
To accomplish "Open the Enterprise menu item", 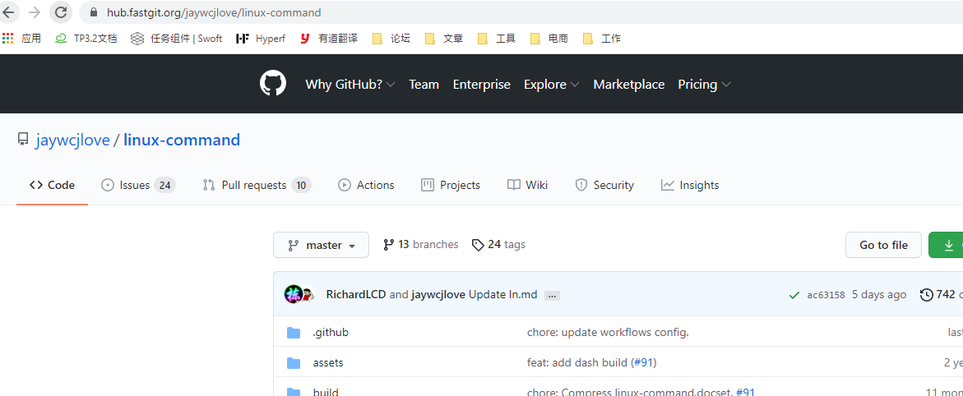I will coord(482,84).
